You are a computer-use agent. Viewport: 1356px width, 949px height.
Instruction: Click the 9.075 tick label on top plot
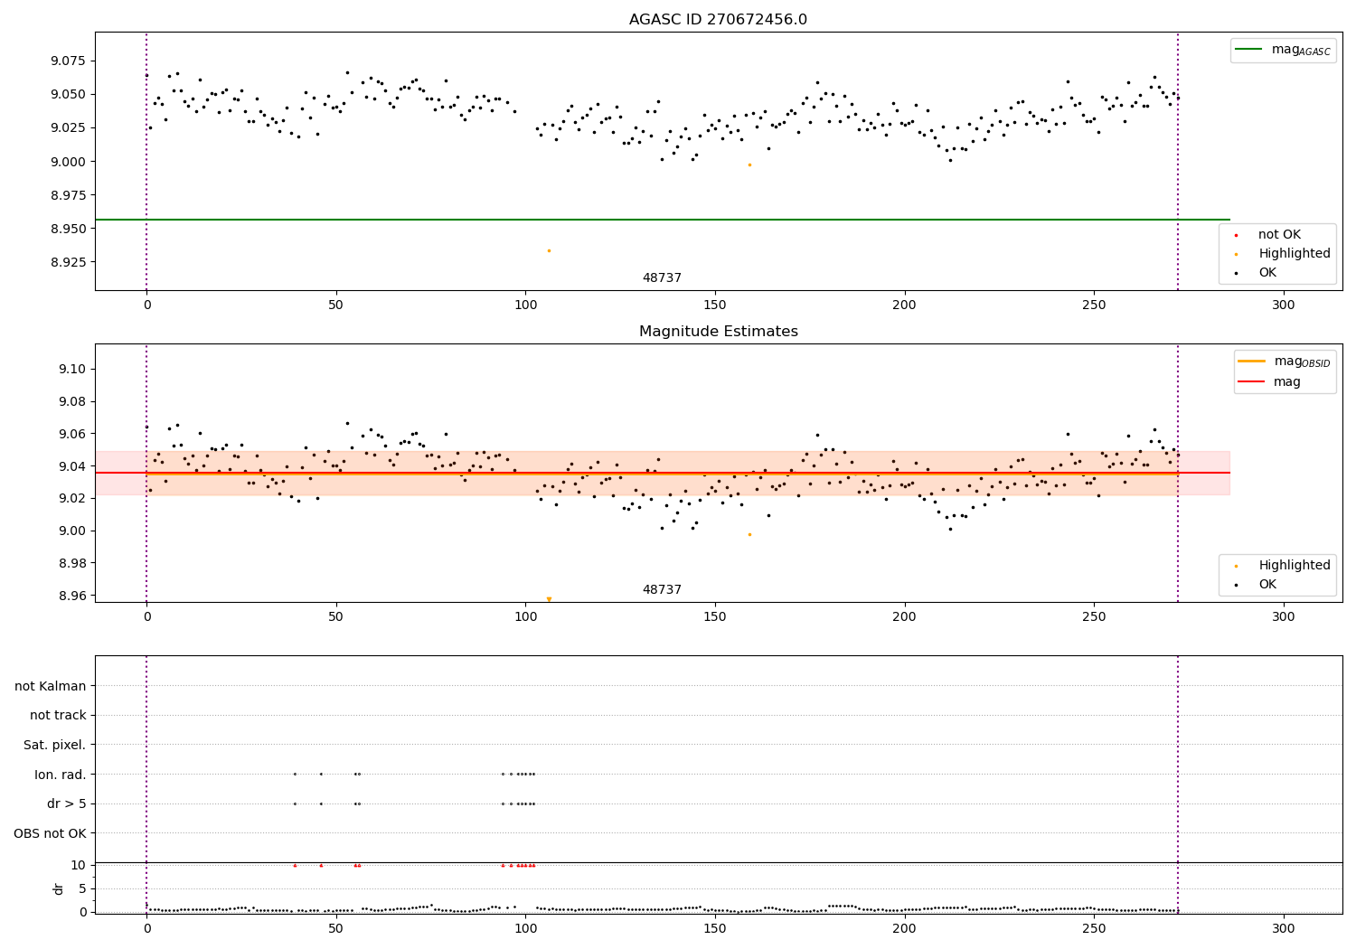(x=68, y=61)
